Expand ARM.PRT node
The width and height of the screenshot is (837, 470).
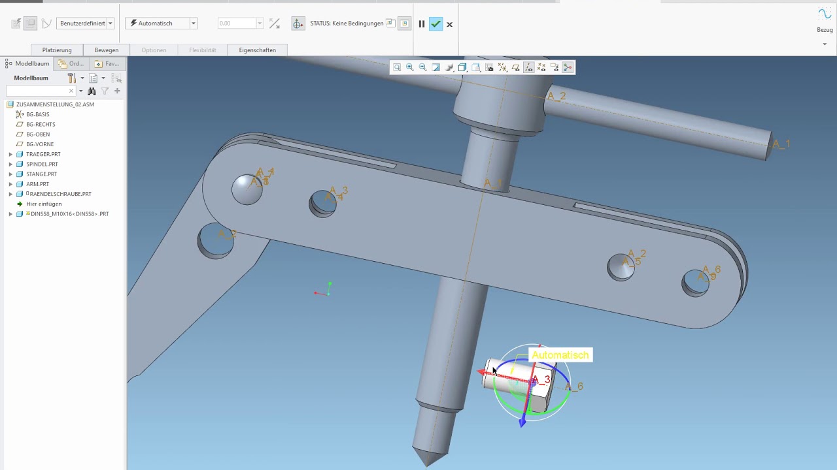[10, 184]
